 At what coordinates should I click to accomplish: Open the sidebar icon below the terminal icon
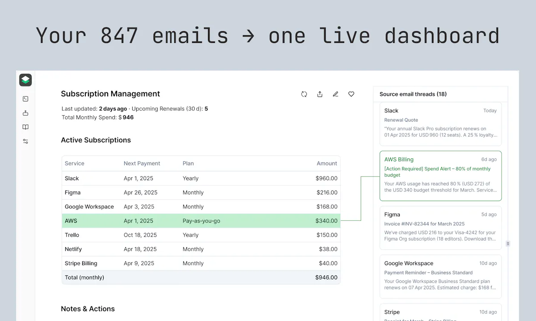[25, 113]
